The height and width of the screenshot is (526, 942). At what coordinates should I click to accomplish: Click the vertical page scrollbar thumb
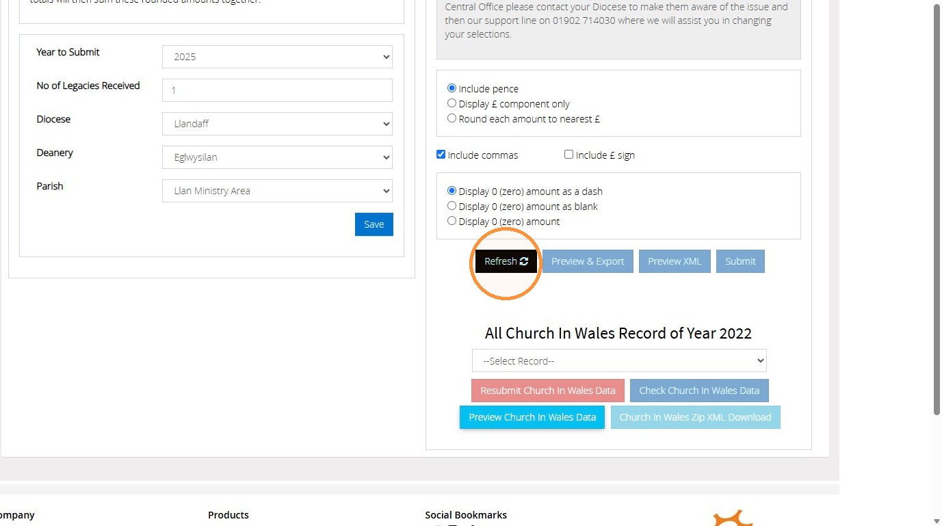(x=937, y=209)
